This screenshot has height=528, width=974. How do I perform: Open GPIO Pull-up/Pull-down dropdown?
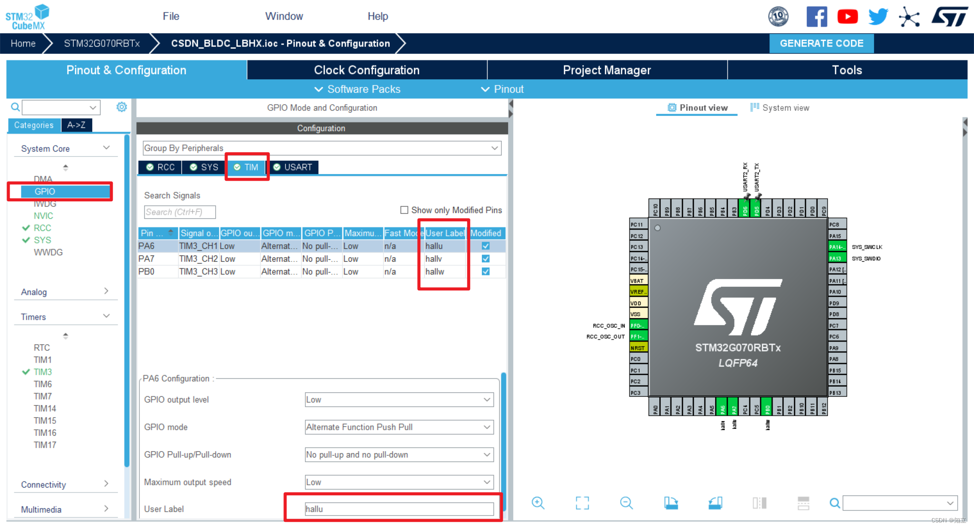[399, 455]
